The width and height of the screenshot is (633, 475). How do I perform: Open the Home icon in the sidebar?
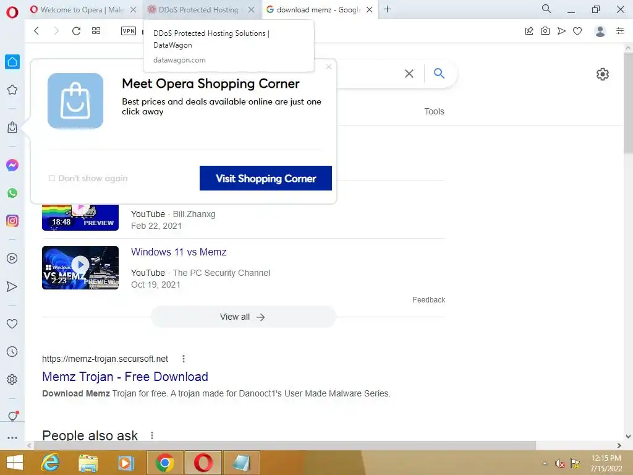[12, 62]
